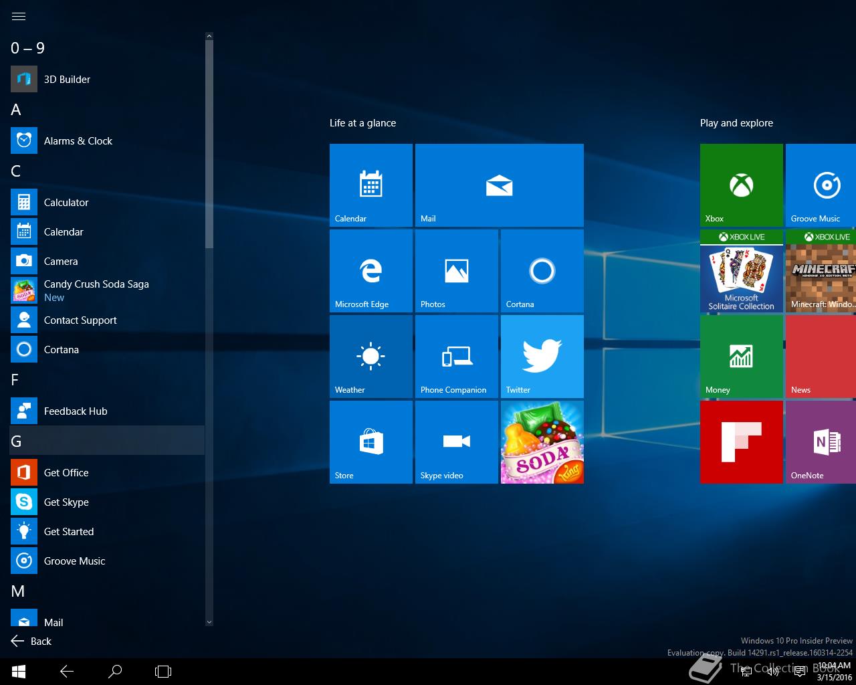This screenshot has height=685, width=856.
Task: Open Candy Crush Soda Saga list entry
Action: (107, 290)
